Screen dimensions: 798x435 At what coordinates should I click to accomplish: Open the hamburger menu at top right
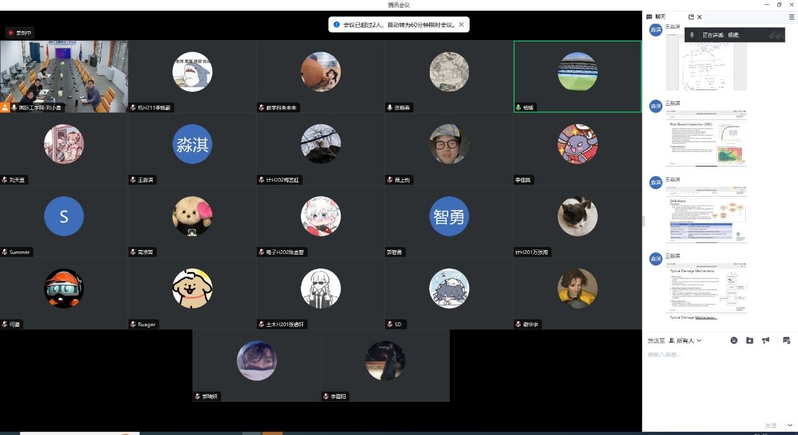pyautogui.click(x=791, y=17)
